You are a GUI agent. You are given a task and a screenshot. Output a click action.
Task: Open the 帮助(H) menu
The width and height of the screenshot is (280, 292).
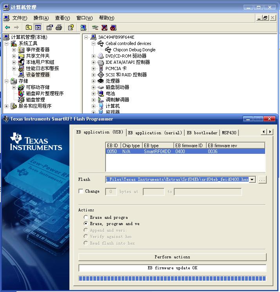107,18
